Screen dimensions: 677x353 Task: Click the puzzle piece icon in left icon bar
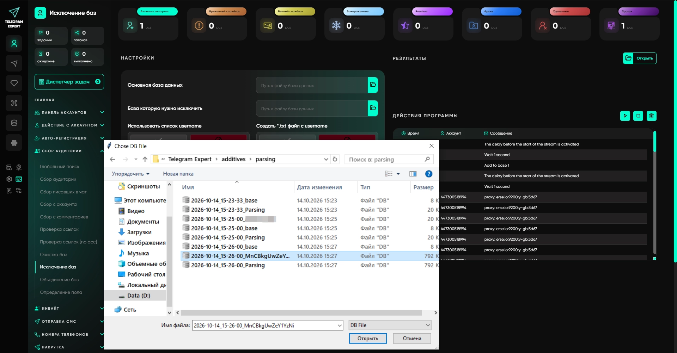[14, 143]
